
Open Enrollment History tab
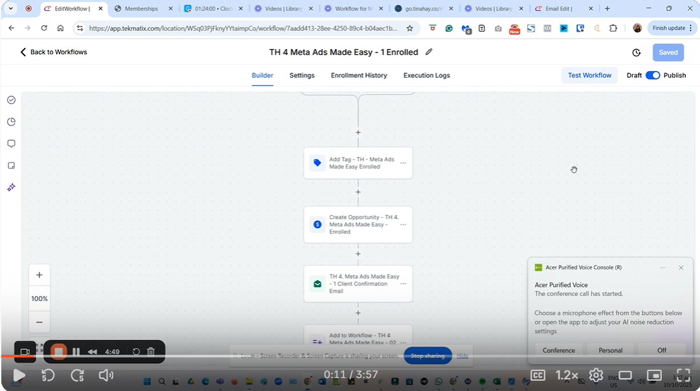(x=359, y=76)
